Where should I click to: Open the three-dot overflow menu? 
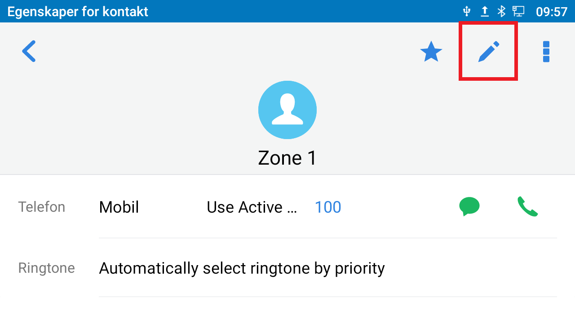(x=546, y=52)
